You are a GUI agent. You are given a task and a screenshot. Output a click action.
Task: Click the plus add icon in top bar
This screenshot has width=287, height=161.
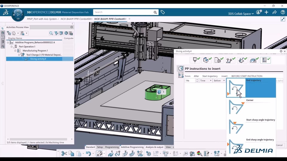point(266,12)
